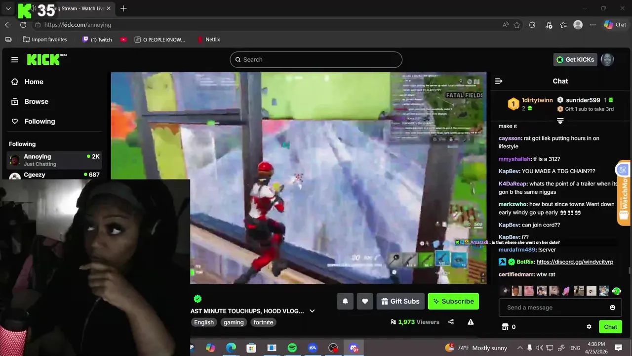Open browser Read aloud icon
This screenshot has height=356, width=632.
tap(505, 25)
